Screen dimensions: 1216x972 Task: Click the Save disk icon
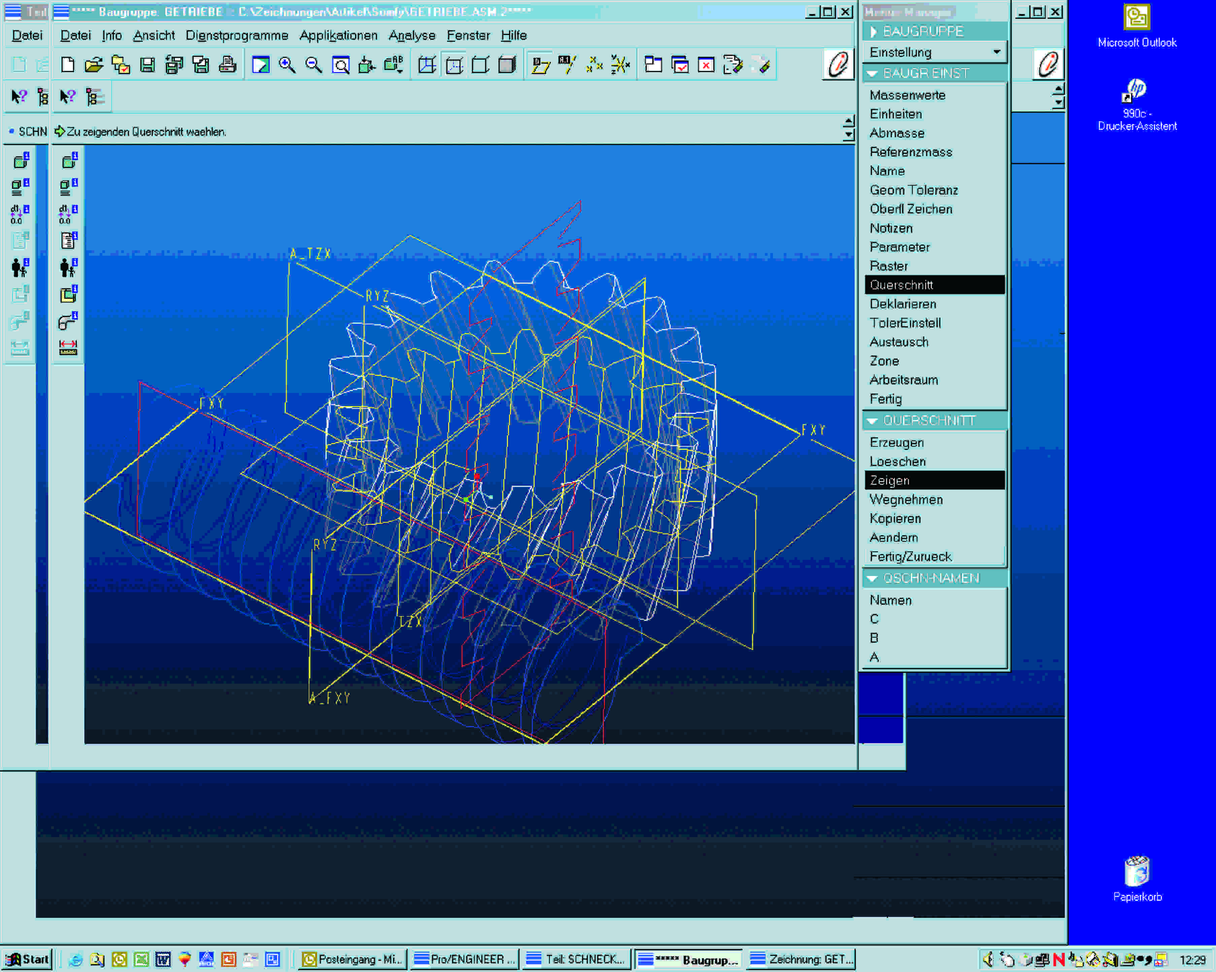[x=147, y=65]
